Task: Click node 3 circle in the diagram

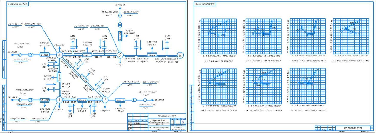Action: tap(59, 100)
